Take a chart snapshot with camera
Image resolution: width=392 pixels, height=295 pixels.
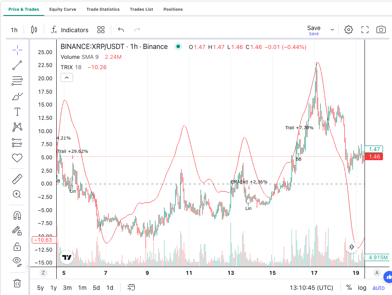tap(381, 30)
